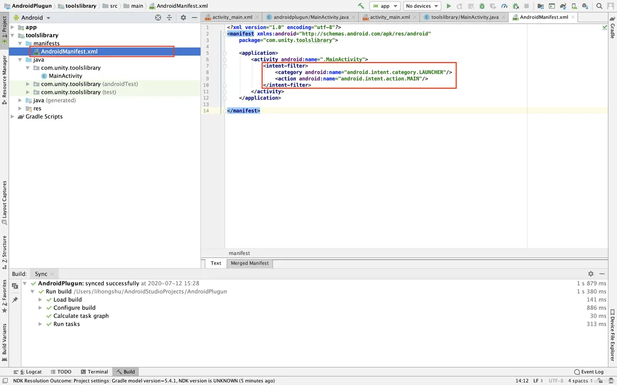
Task: Run the app with the green play icon
Action: (449, 6)
